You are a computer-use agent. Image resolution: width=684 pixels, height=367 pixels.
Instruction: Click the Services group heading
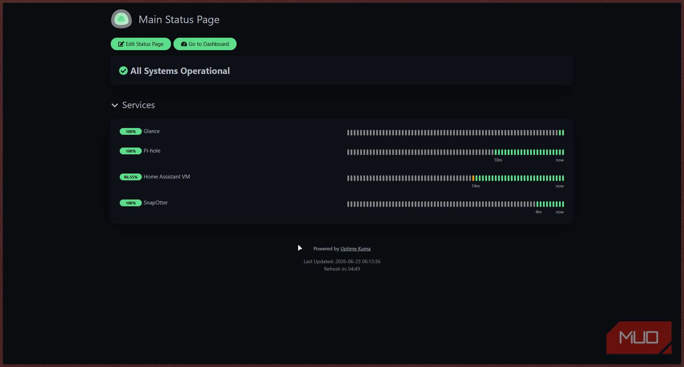tap(139, 105)
